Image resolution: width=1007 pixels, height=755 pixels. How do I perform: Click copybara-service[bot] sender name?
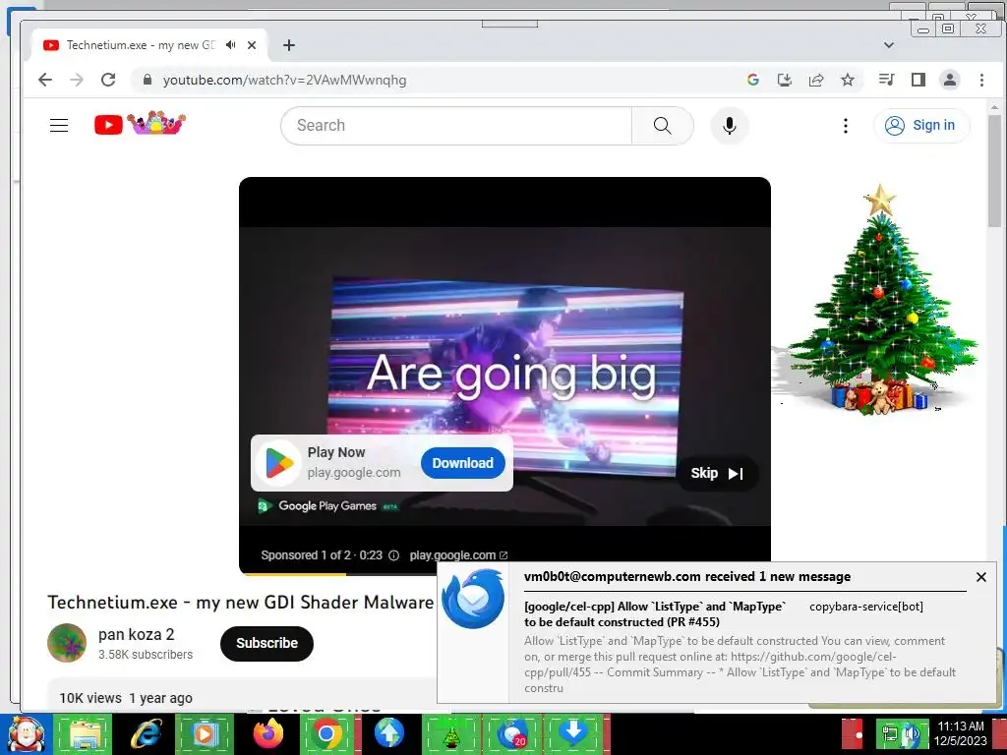[x=866, y=606]
